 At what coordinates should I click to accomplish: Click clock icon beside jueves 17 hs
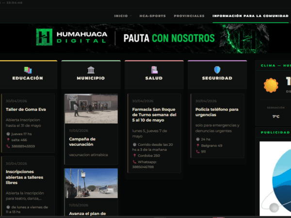(8, 134)
